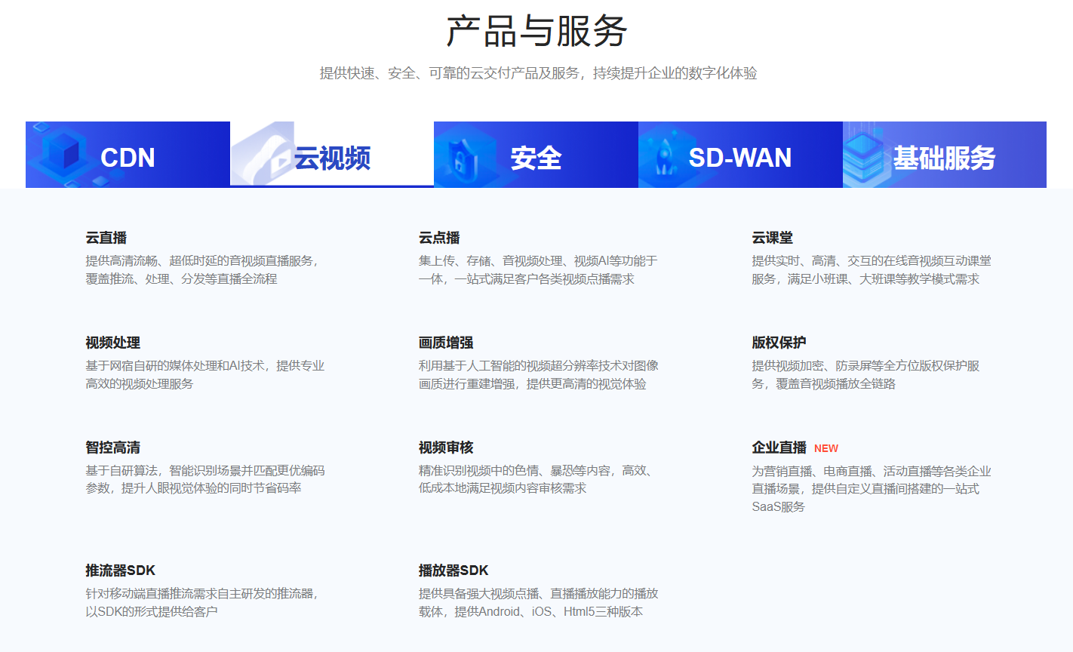Open the 云点播 product link
The height and width of the screenshot is (652, 1073).
click(439, 238)
